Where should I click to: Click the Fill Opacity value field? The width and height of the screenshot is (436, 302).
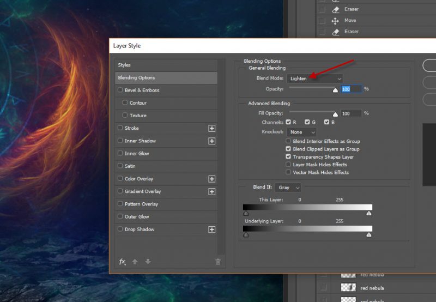[351, 113]
